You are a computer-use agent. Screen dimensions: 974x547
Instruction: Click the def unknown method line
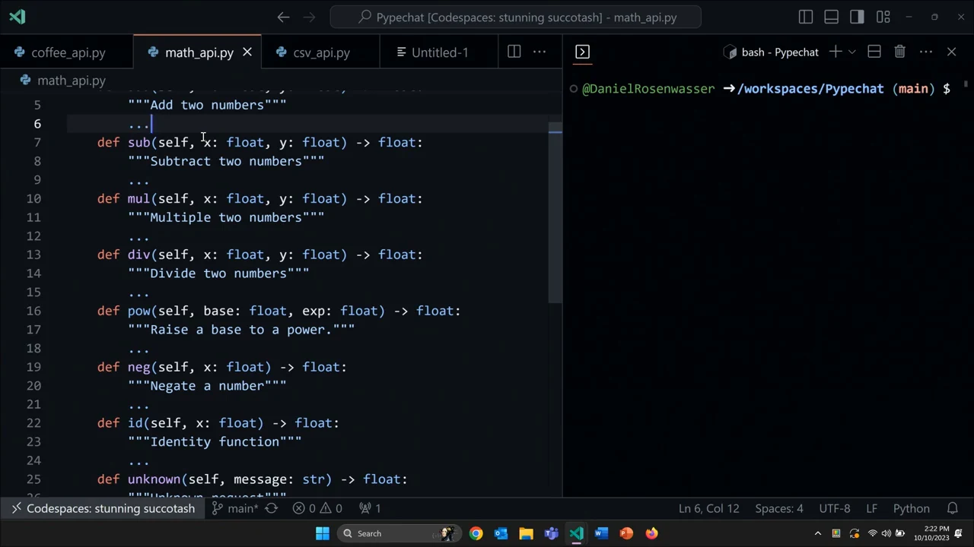pos(252,479)
